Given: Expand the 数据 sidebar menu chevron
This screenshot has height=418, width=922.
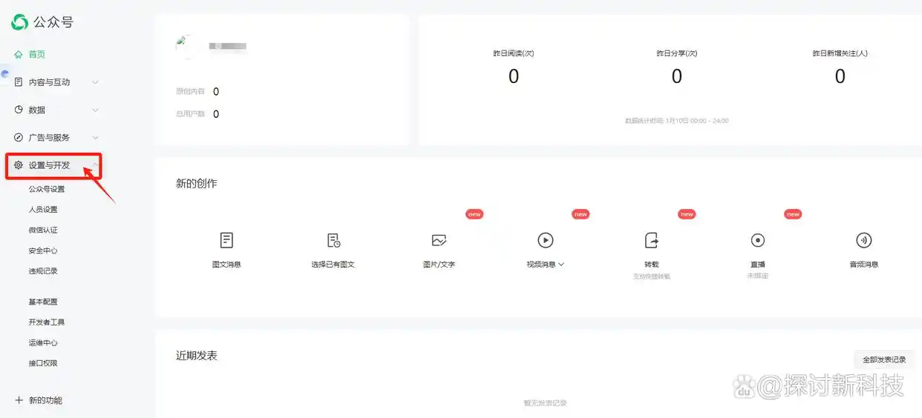Looking at the screenshot, I should tap(95, 110).
